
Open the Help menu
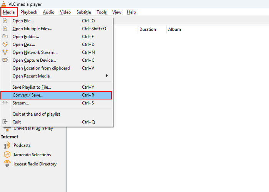click(131, 12)
